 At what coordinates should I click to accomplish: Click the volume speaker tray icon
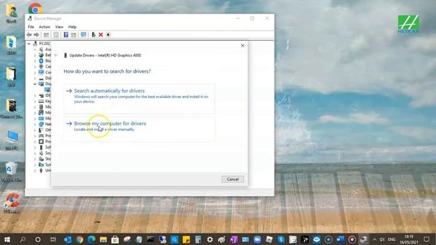(x=381, y=240)
